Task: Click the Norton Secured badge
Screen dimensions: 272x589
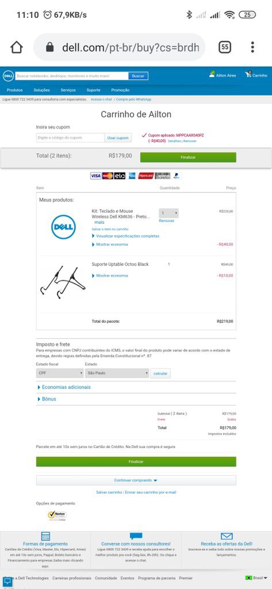Action: pyautogui.click(x=58, y=515)
